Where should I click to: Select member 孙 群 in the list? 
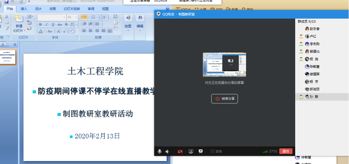click(322, 97)
